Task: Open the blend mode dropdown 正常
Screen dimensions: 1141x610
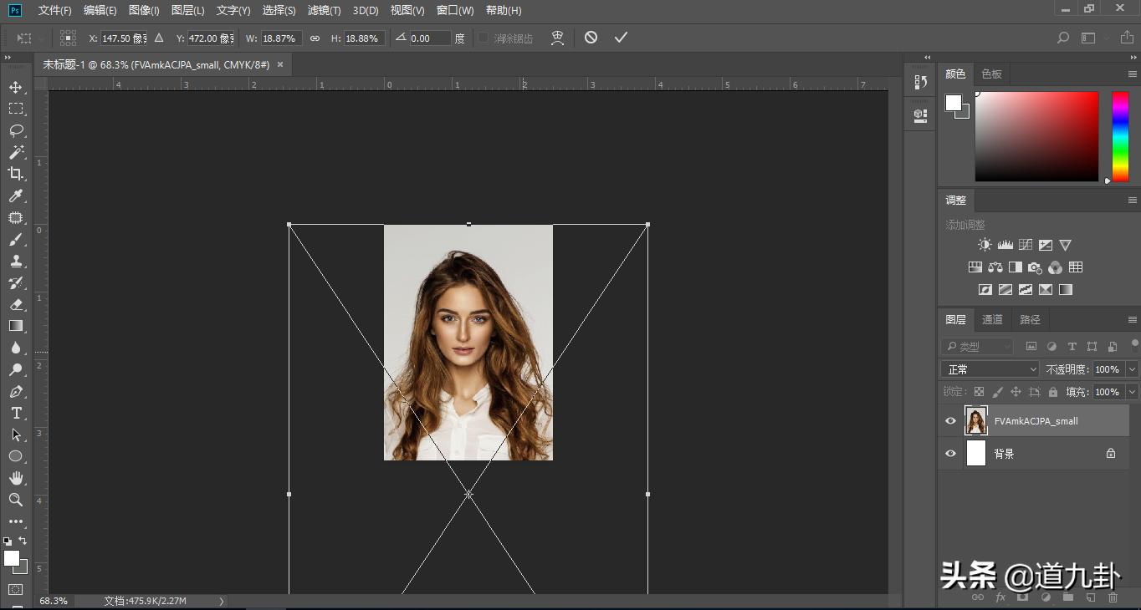Action: pyautogui.click(x=990, y=369)
